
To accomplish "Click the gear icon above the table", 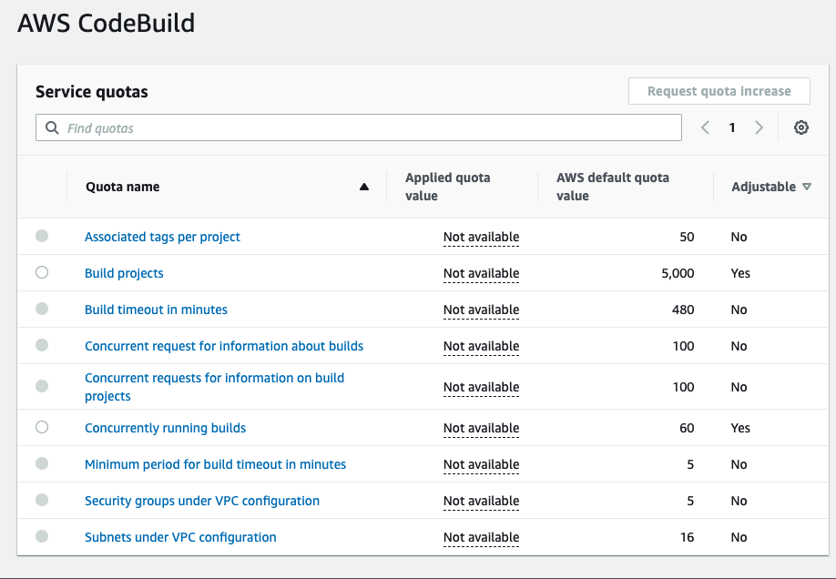I will click(800, 127).
